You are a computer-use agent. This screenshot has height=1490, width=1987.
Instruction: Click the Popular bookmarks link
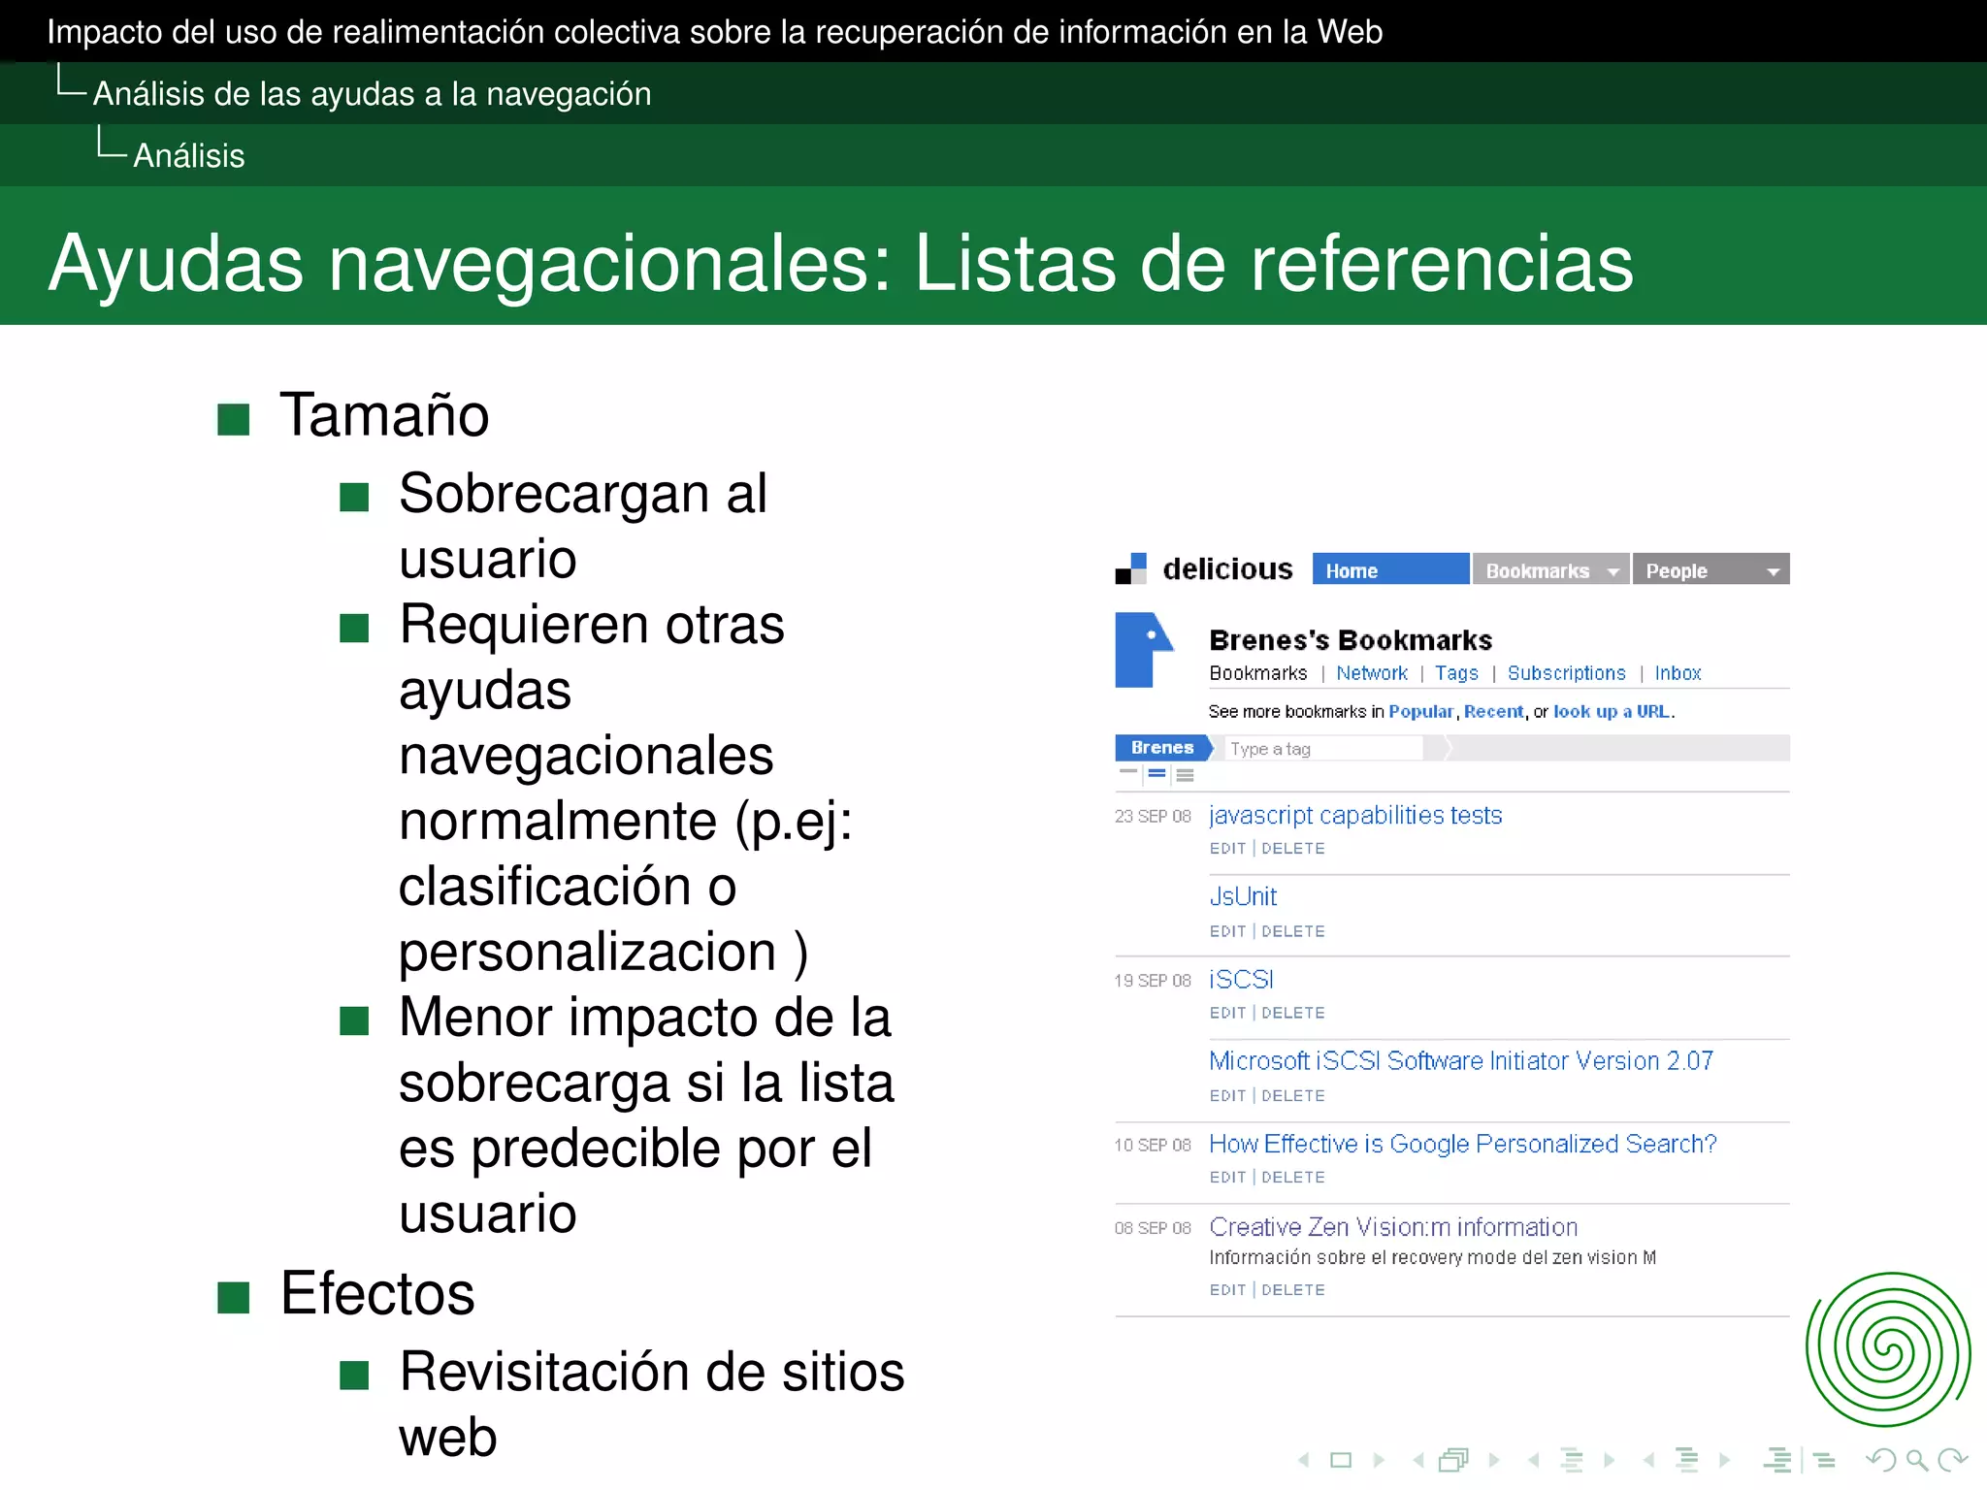(x=1420, y=711)
